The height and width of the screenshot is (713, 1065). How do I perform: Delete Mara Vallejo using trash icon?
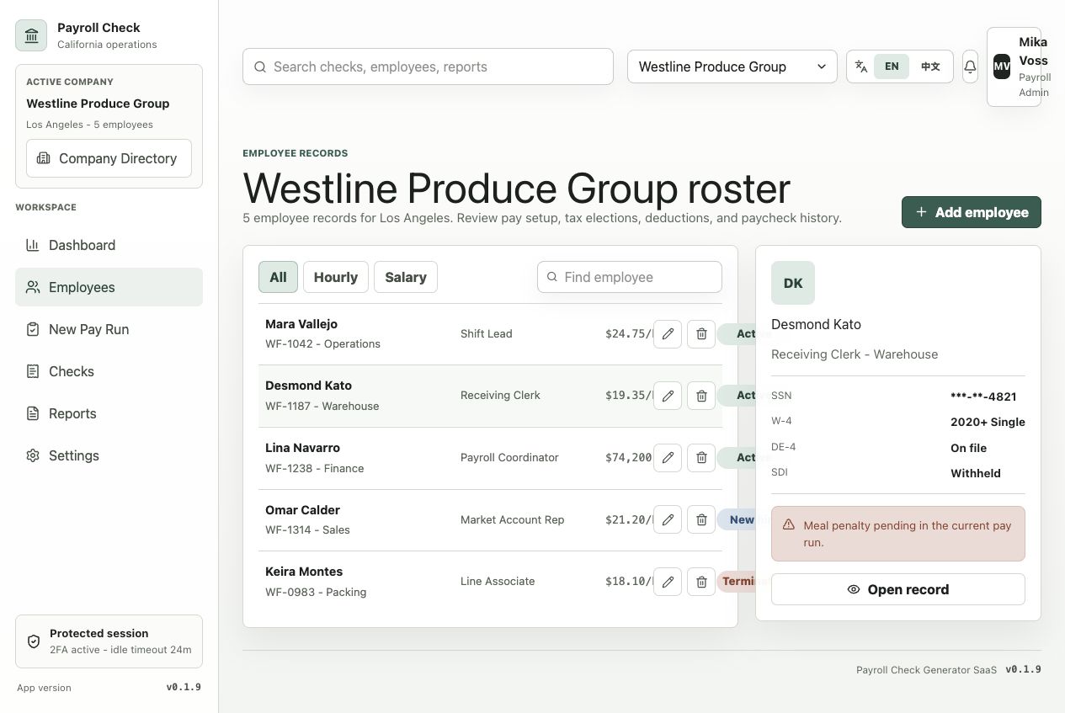(x=701, y=334)
